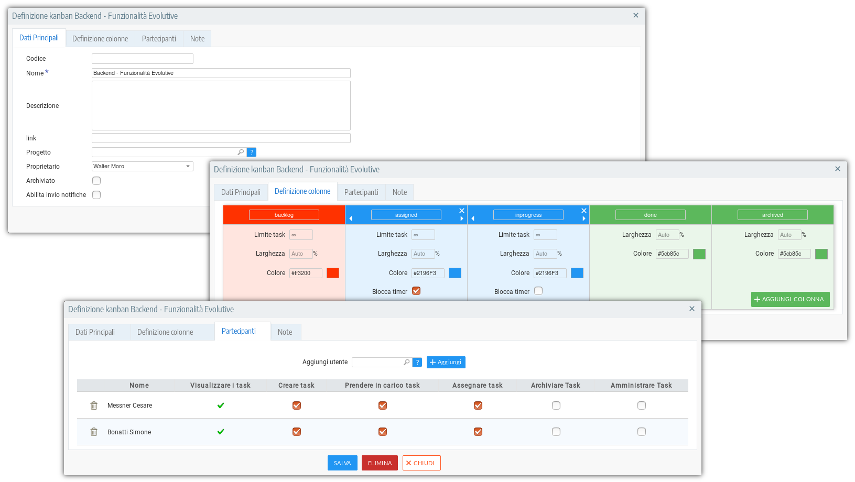Click trash icon next to Bonatti Simone
Screen dimensions: 855x482
tap(94, 432)
